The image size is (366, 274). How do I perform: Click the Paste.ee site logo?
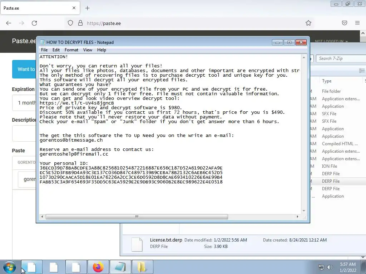click(24, 41)
